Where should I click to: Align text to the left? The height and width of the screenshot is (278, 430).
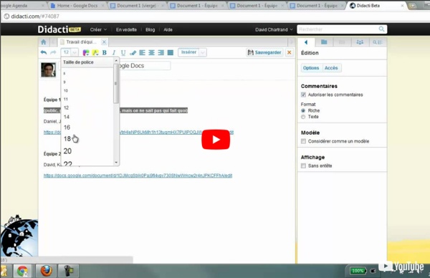coord(142,52)
